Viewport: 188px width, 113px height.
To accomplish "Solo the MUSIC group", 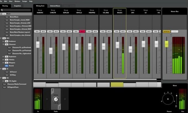I will point(117,32).
